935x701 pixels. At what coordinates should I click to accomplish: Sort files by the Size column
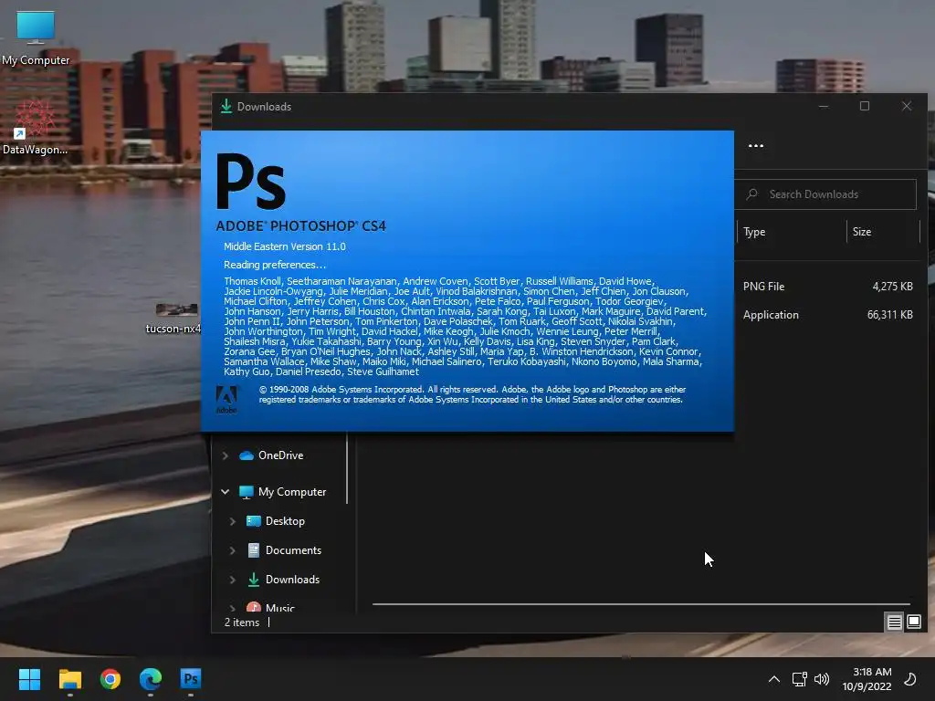(x=883, y=232)
